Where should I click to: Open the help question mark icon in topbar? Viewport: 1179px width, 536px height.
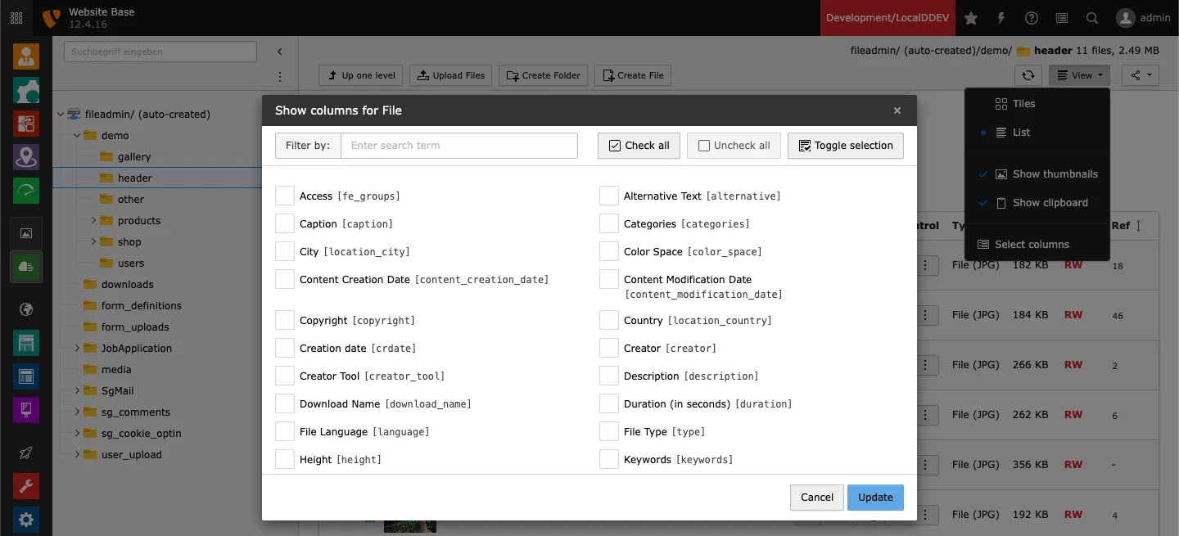coord(1032,17)
